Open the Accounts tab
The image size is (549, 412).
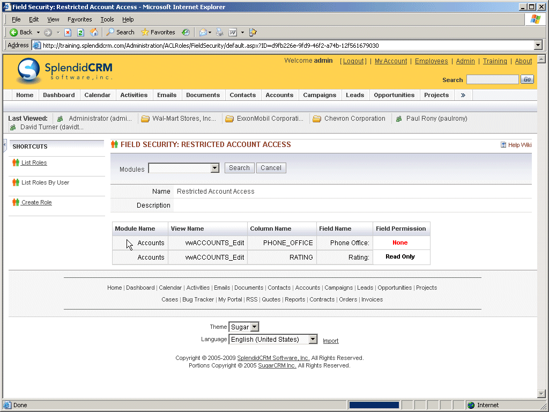click(279, 95)
